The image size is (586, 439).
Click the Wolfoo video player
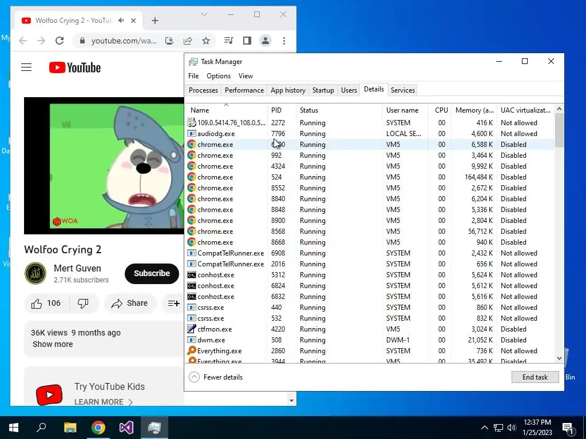click(104, 166)
